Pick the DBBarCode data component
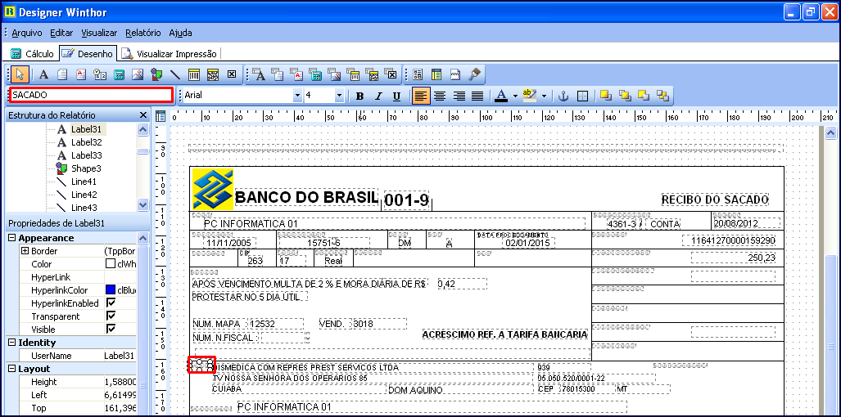This screenshot has width=841, height=417. coord(353,74)
